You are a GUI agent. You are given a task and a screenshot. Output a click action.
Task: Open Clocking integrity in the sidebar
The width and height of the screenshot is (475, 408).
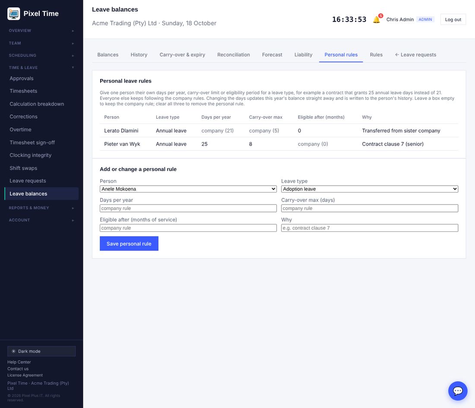[x=31, y=155]
